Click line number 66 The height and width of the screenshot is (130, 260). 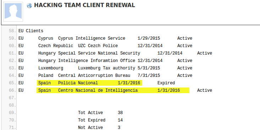pyautogui.click(x=12, y=90)
